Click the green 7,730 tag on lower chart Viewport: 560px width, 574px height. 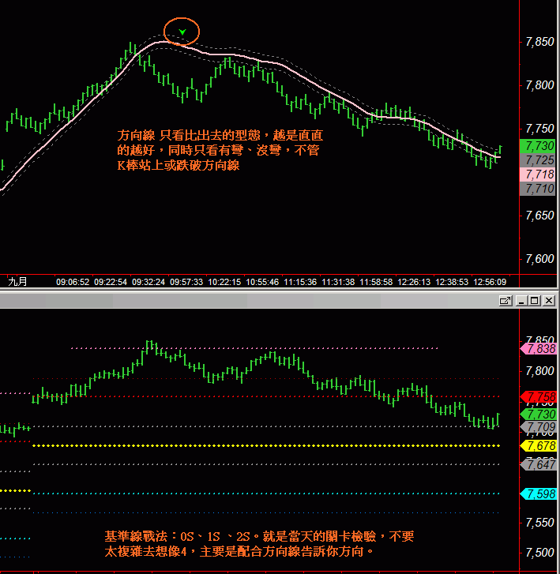tap(539, 415)
